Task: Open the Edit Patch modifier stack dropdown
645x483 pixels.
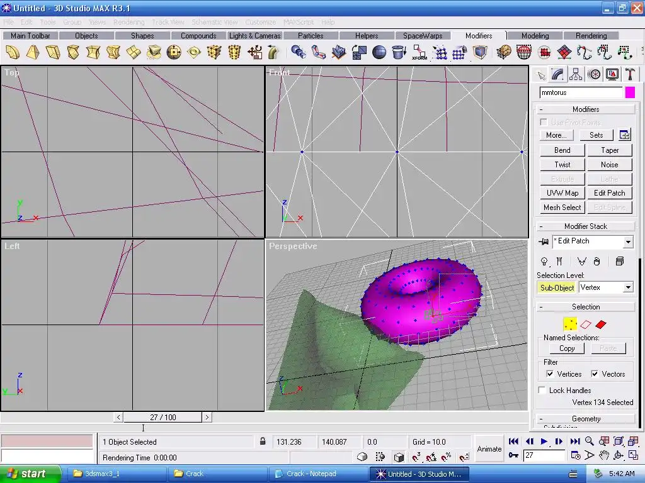Action: pos(628,241)
